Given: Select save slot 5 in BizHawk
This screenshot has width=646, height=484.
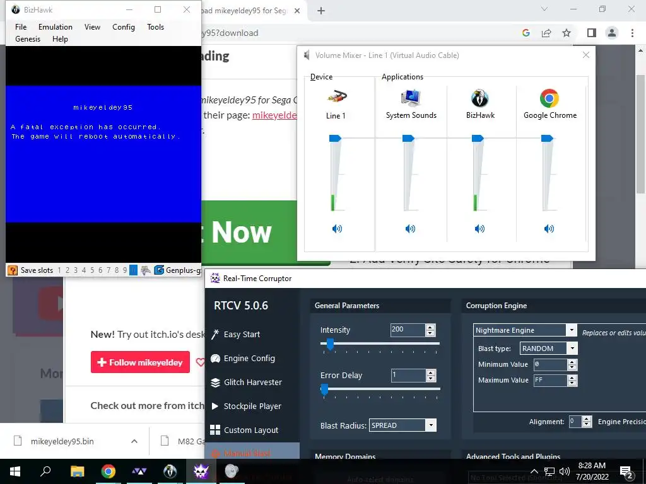Looking at the screenshot, I should pos(92,270).
